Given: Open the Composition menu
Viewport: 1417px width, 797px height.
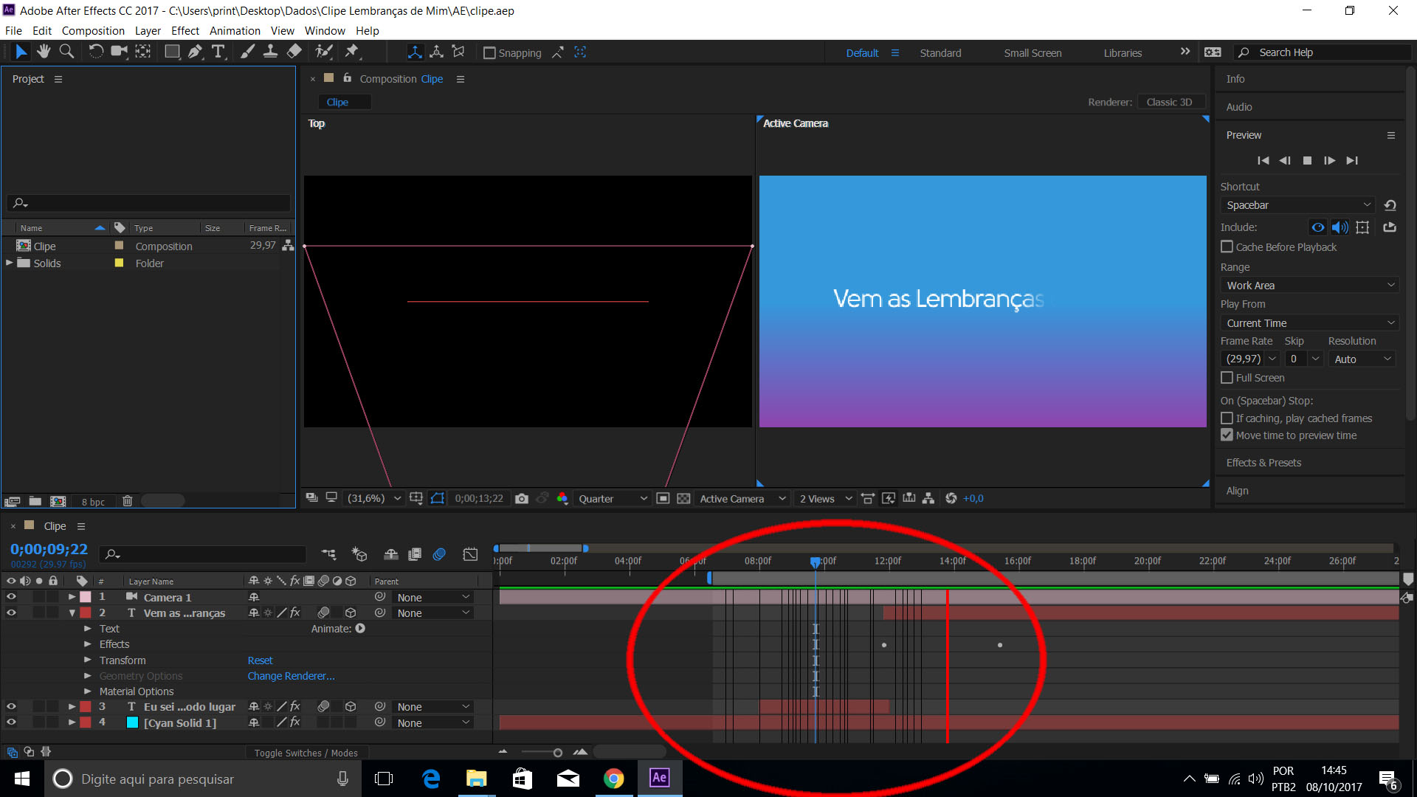Looking at the screenshot, I should pos(92,30).
